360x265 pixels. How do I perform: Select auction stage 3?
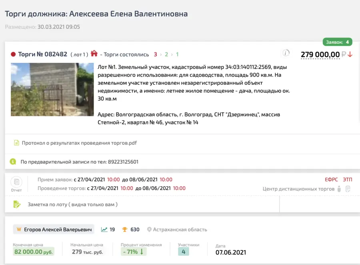[x=156, y=54]
